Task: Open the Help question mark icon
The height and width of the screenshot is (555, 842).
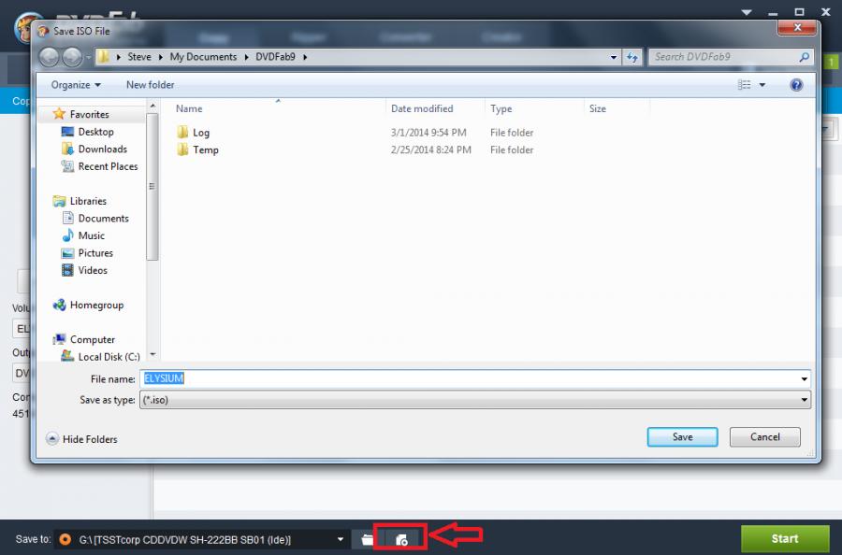Action: pos(796,85)
